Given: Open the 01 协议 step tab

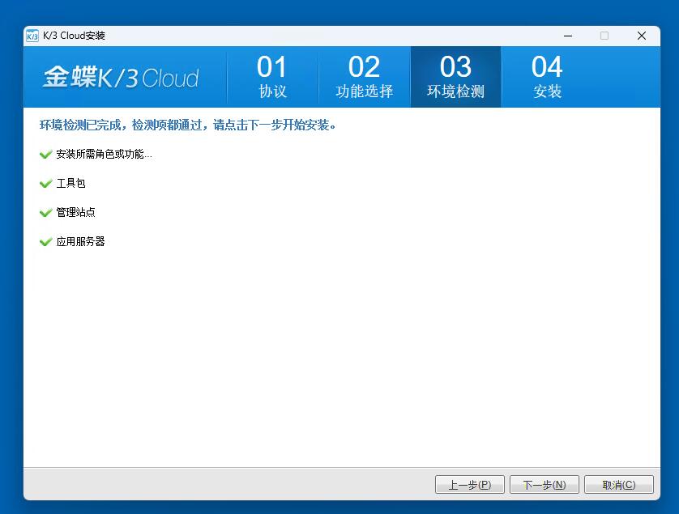Looking at the screenshot, I should tap(272, 77).
